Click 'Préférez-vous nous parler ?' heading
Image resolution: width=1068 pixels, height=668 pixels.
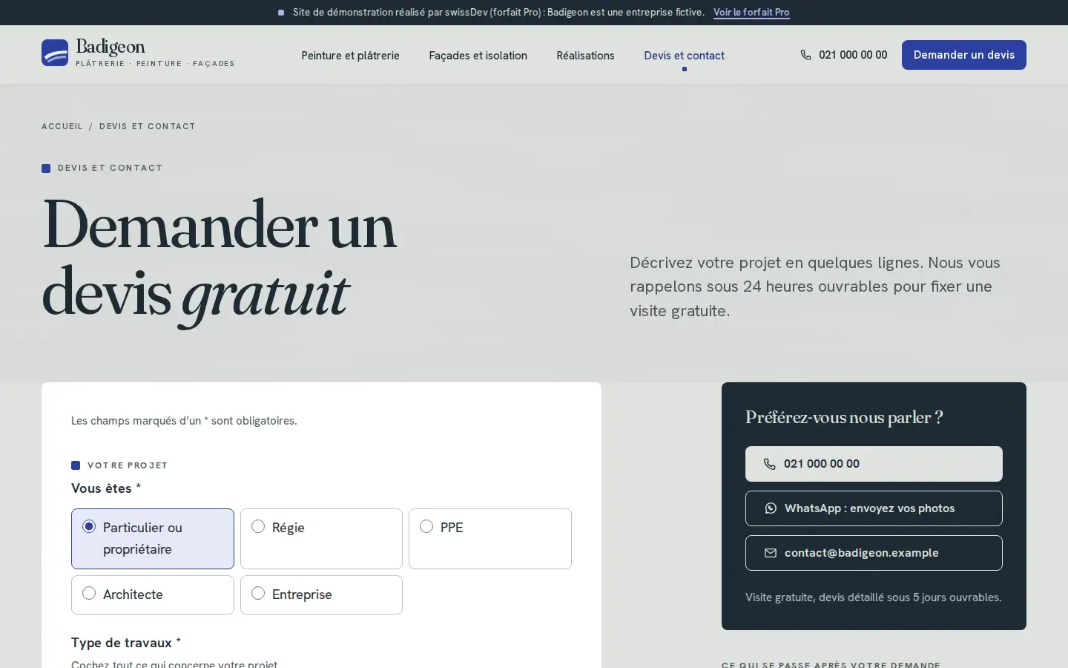(844, 417)
